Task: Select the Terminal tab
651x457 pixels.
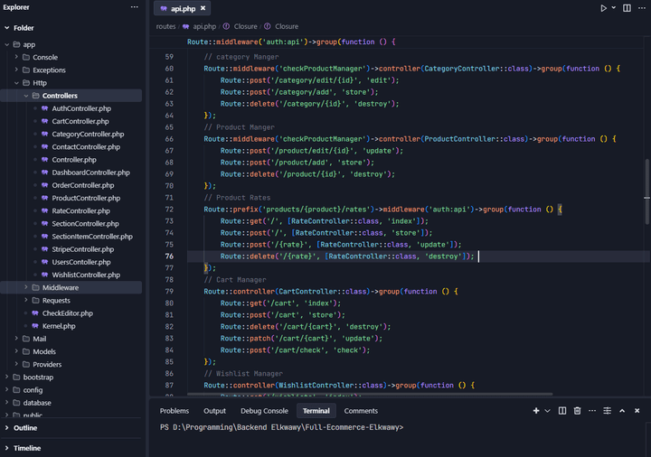Action: tap(316, 411)
